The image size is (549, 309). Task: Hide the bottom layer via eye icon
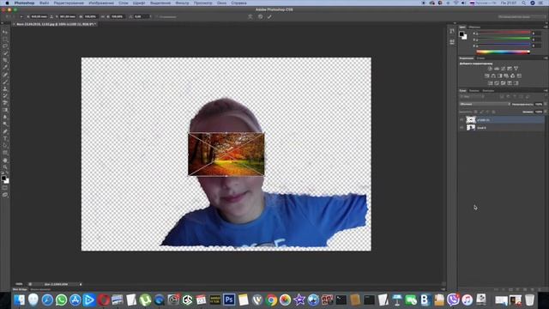pyautogui.click(x=462, y=128)
